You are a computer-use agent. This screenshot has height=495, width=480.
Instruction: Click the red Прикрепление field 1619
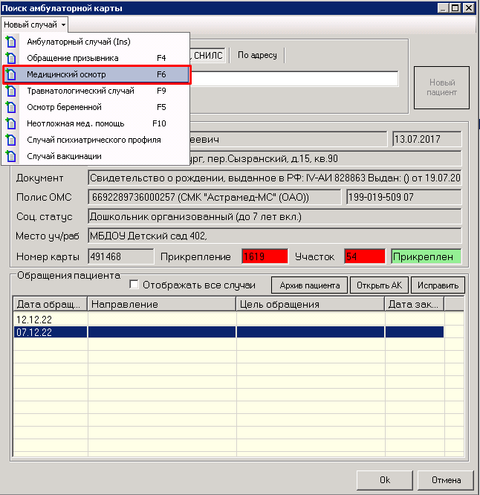pos(262,256)
